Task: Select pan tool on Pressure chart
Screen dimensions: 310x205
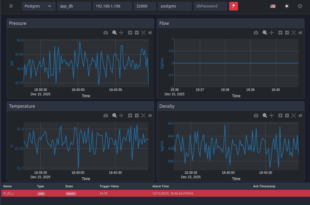Action: [121, 33]
